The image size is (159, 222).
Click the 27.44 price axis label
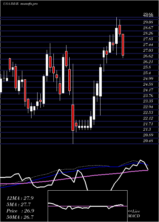click(148, 45)
